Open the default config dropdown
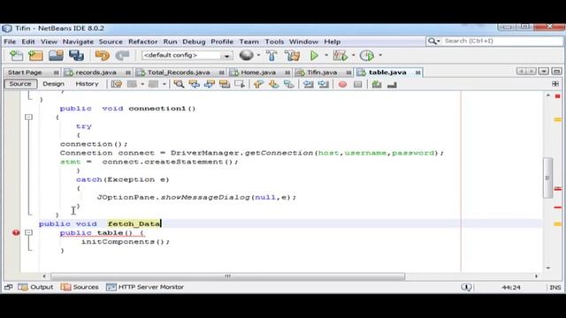The image size is (566, 318). coord(187,55)
